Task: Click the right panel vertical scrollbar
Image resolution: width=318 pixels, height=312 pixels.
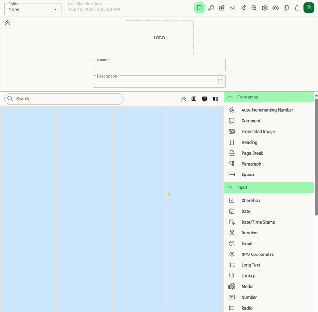Action: tap(316, 157)
